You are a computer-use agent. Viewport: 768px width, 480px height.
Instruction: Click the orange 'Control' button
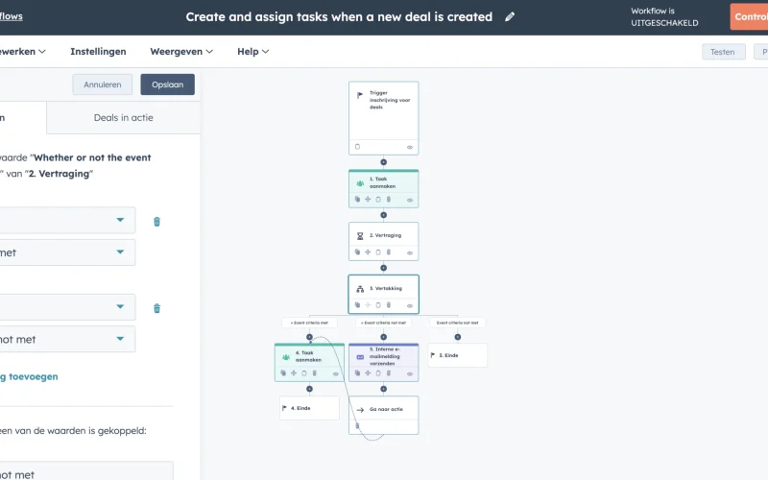pyautogui.click(x=749, y=16)
